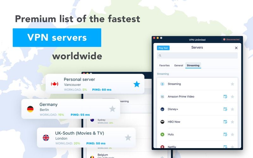
Task: Select the Streaming server row
Action: click(197, 84)
